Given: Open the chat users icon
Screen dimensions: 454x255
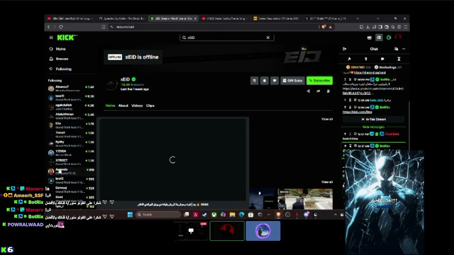Looking at the screenshot, I should click(396, 49).
